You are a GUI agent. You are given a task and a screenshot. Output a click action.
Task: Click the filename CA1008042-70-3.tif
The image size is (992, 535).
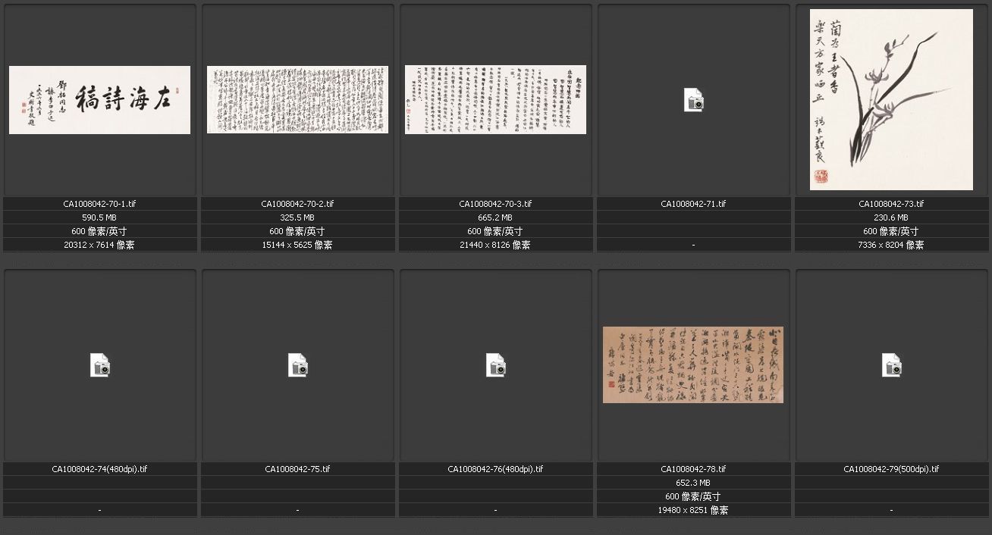(495, 204)
